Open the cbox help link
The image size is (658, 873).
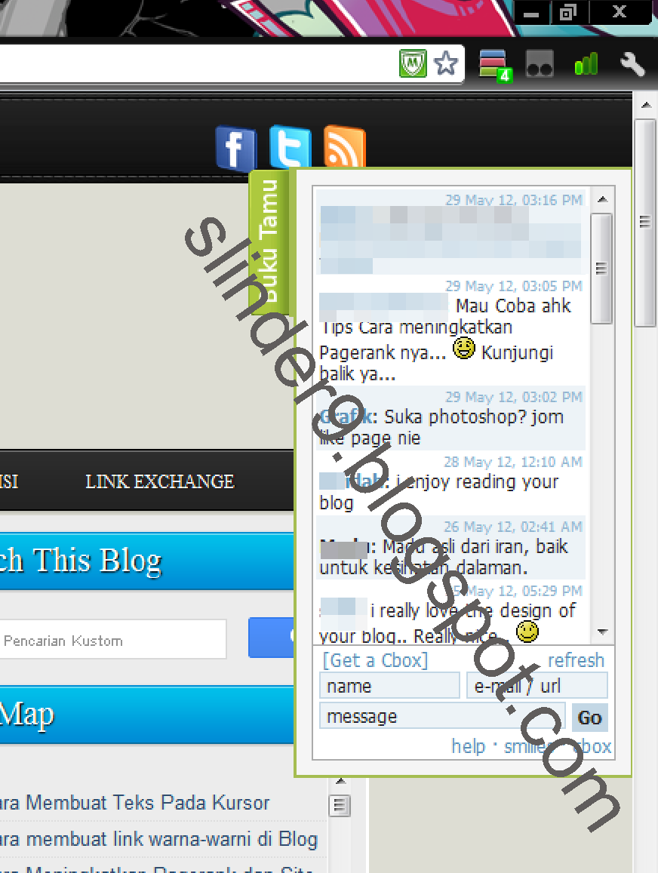tap(468, 746)
